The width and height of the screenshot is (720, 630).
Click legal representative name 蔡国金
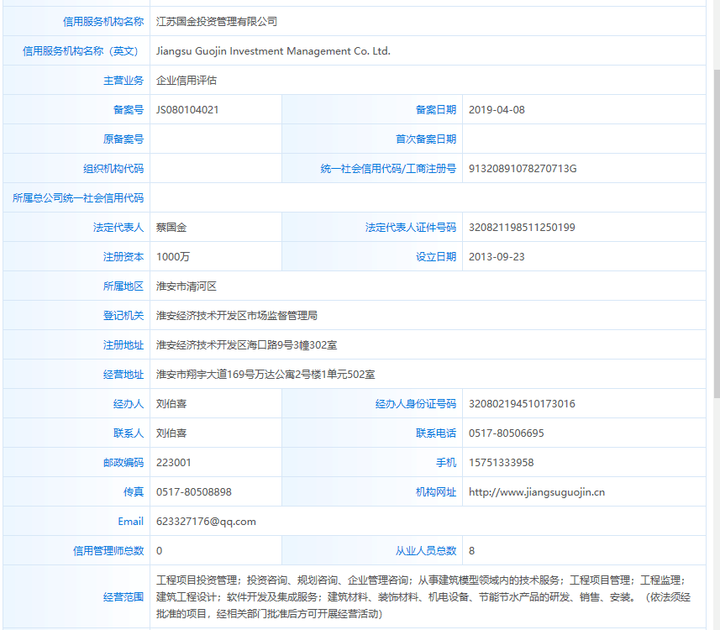click(x=171, y=228)
